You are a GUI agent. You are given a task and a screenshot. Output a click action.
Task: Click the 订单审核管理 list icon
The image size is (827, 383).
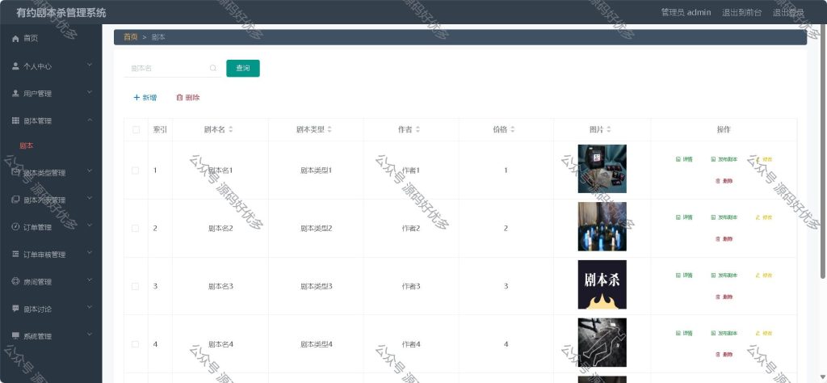[x=15, y=255]
